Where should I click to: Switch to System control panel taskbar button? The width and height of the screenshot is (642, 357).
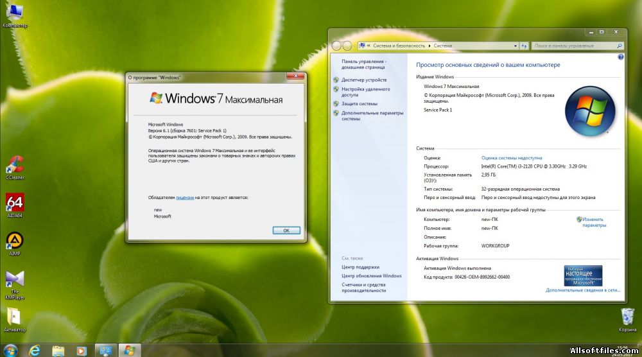(106, 351)
